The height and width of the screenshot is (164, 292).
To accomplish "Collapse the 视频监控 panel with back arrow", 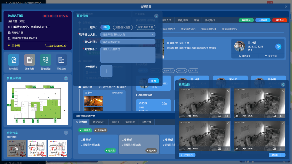I will (283, 84).
